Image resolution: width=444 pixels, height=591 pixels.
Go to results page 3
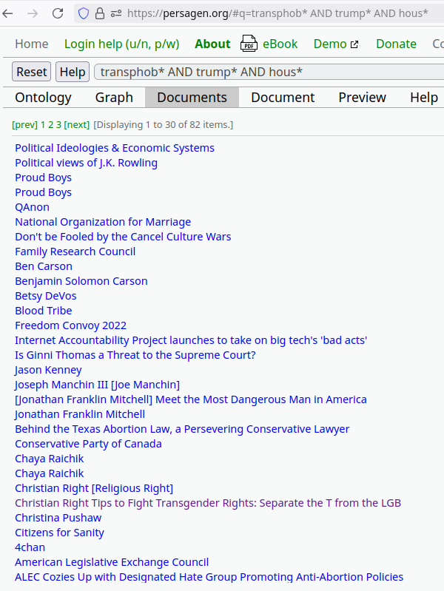pyautogui.click(x=59, y=125)
